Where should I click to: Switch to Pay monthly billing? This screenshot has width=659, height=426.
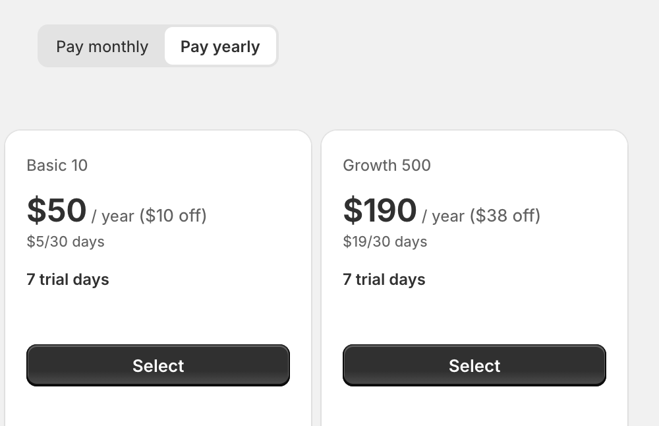pos(102,47)
